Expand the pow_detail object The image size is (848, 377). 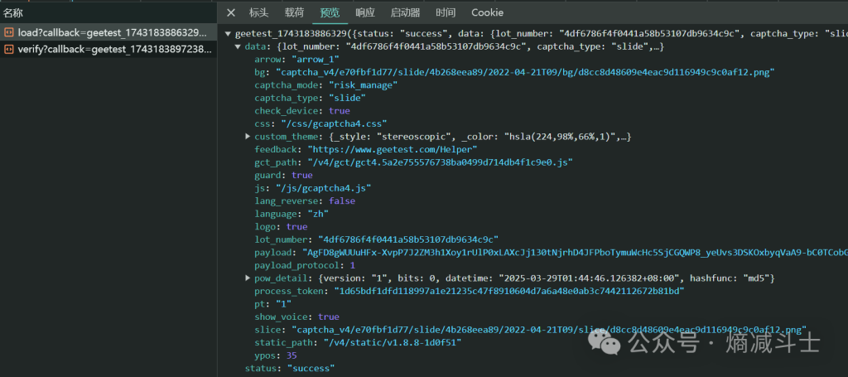(x=248, y=278)
